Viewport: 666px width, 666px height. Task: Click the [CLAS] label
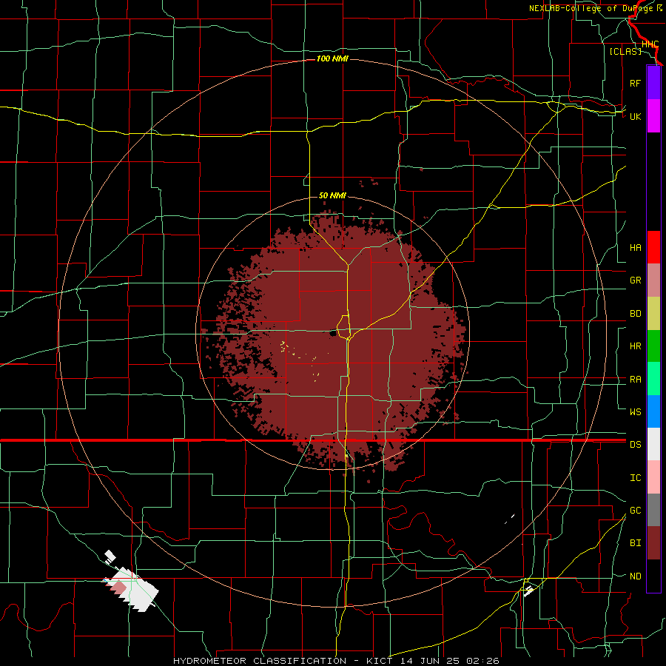pyautogui.click(x=625, y=51)
